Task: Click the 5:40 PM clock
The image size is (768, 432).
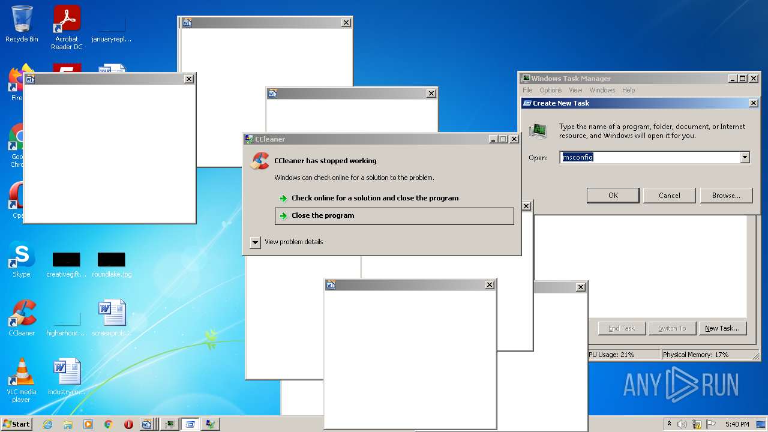Action: [x=737, y=424]
